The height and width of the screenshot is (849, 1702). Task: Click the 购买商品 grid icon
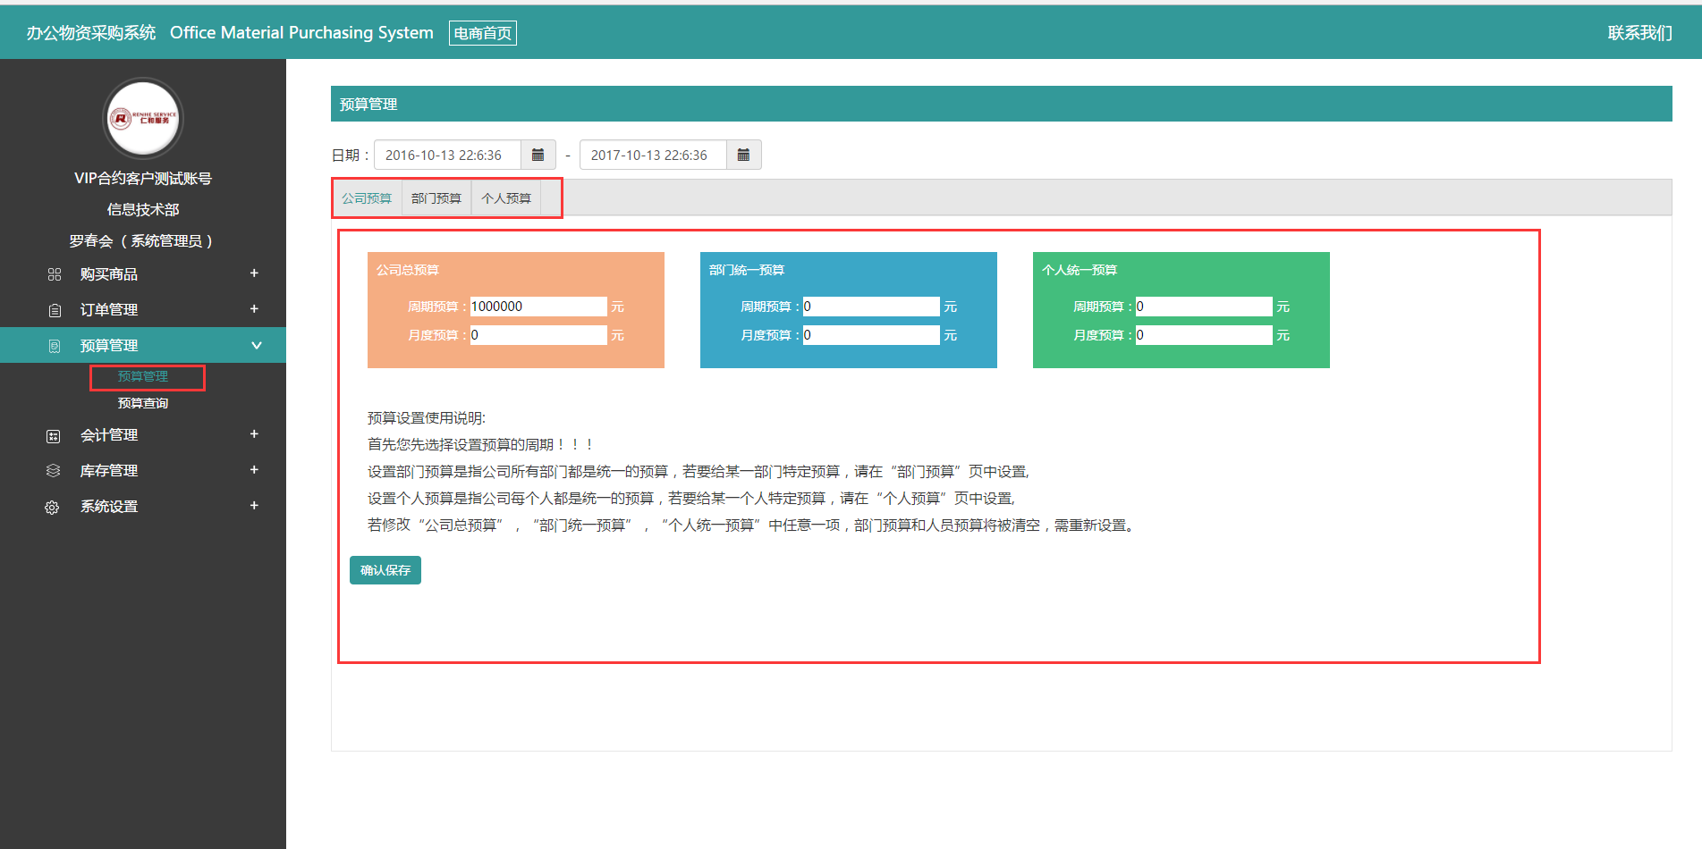[x=55, y=274]
